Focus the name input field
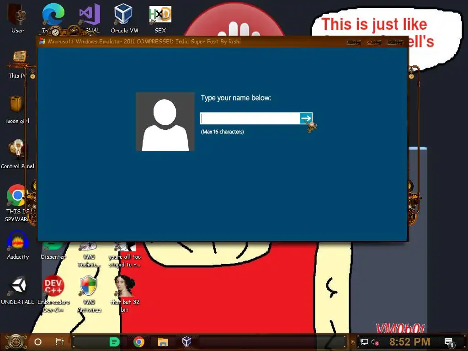 pos(250,118)
